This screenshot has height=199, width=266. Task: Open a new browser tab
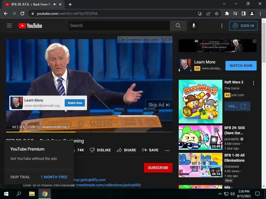point(70,4)
